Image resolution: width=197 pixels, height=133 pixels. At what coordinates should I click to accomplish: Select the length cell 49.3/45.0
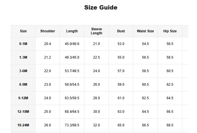pyautogui.click(x=72, y=57)
